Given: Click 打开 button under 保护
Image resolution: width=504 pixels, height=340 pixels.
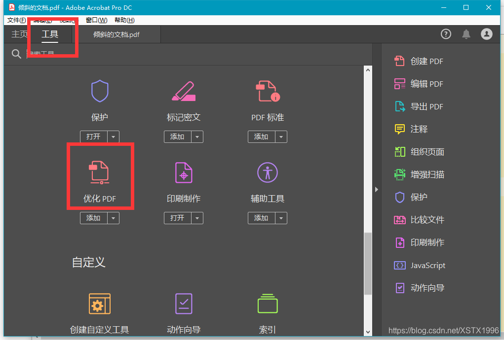Looking at the screenshot, I should click(x=93, y=136).
